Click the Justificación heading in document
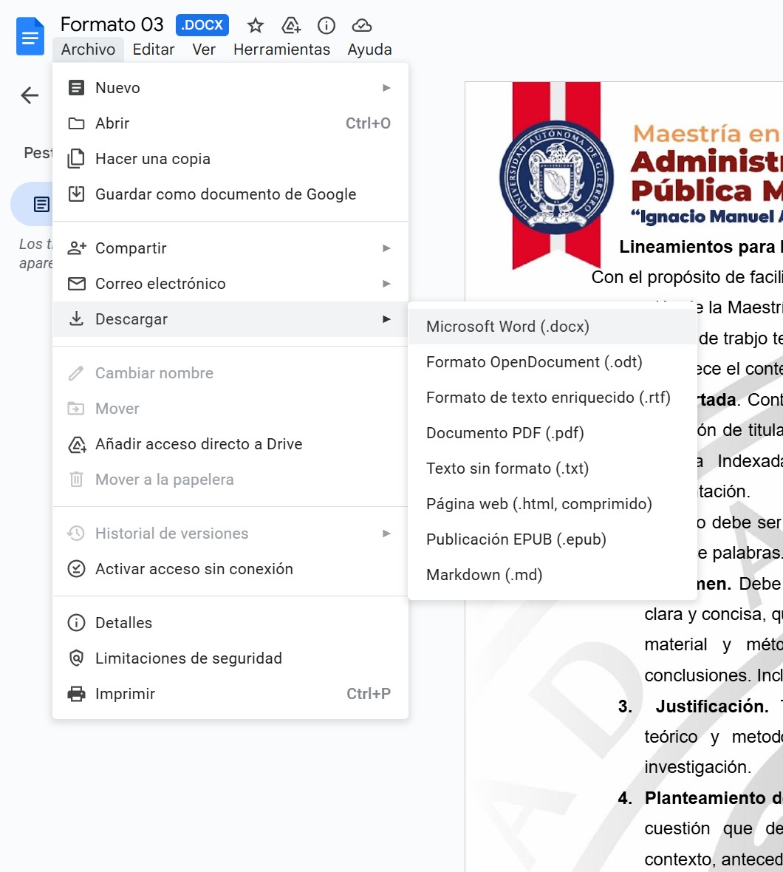The image size is (783, 872). (x=712, y=706)
